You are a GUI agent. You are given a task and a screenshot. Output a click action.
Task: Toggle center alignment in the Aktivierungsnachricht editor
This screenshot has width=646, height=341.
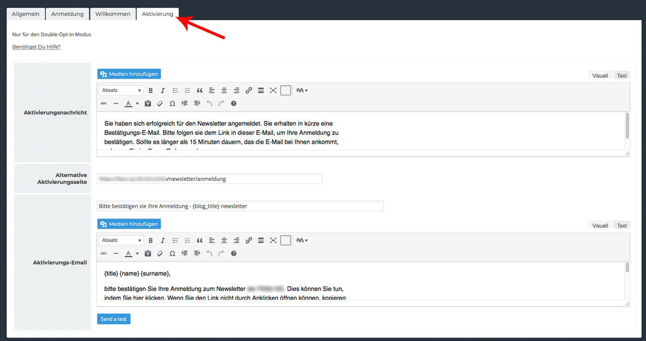[x=224, y=90]
